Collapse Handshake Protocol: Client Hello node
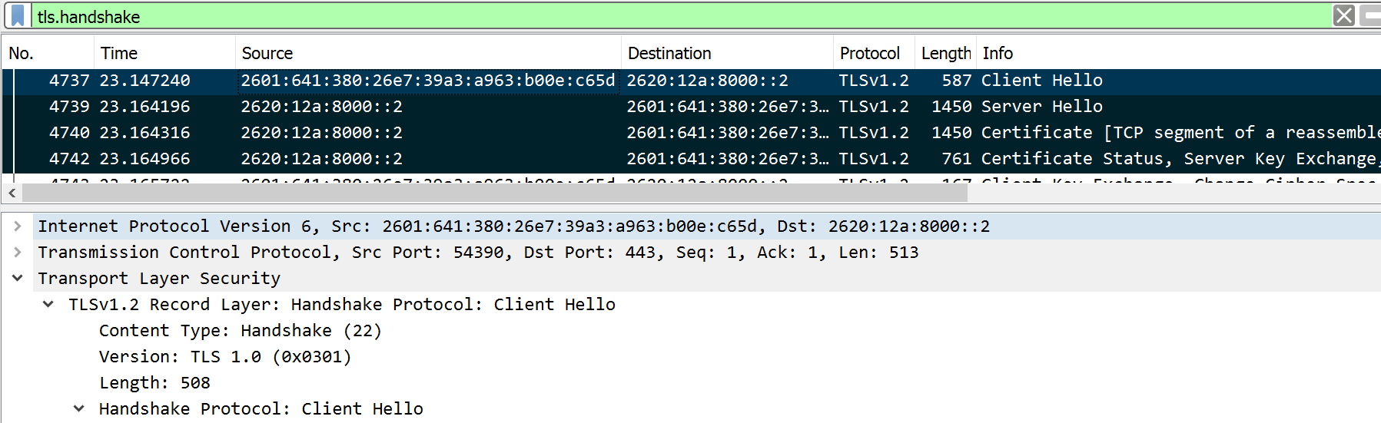 [x=78, y=408]
